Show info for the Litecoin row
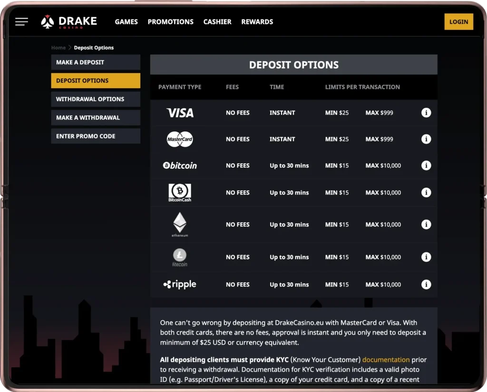 click(426, 257)
